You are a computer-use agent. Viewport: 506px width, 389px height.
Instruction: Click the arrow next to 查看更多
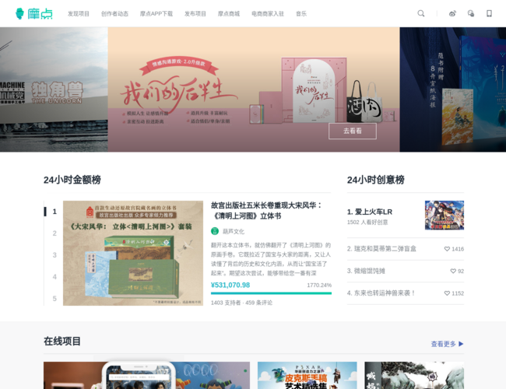click(x=461, y=344)
